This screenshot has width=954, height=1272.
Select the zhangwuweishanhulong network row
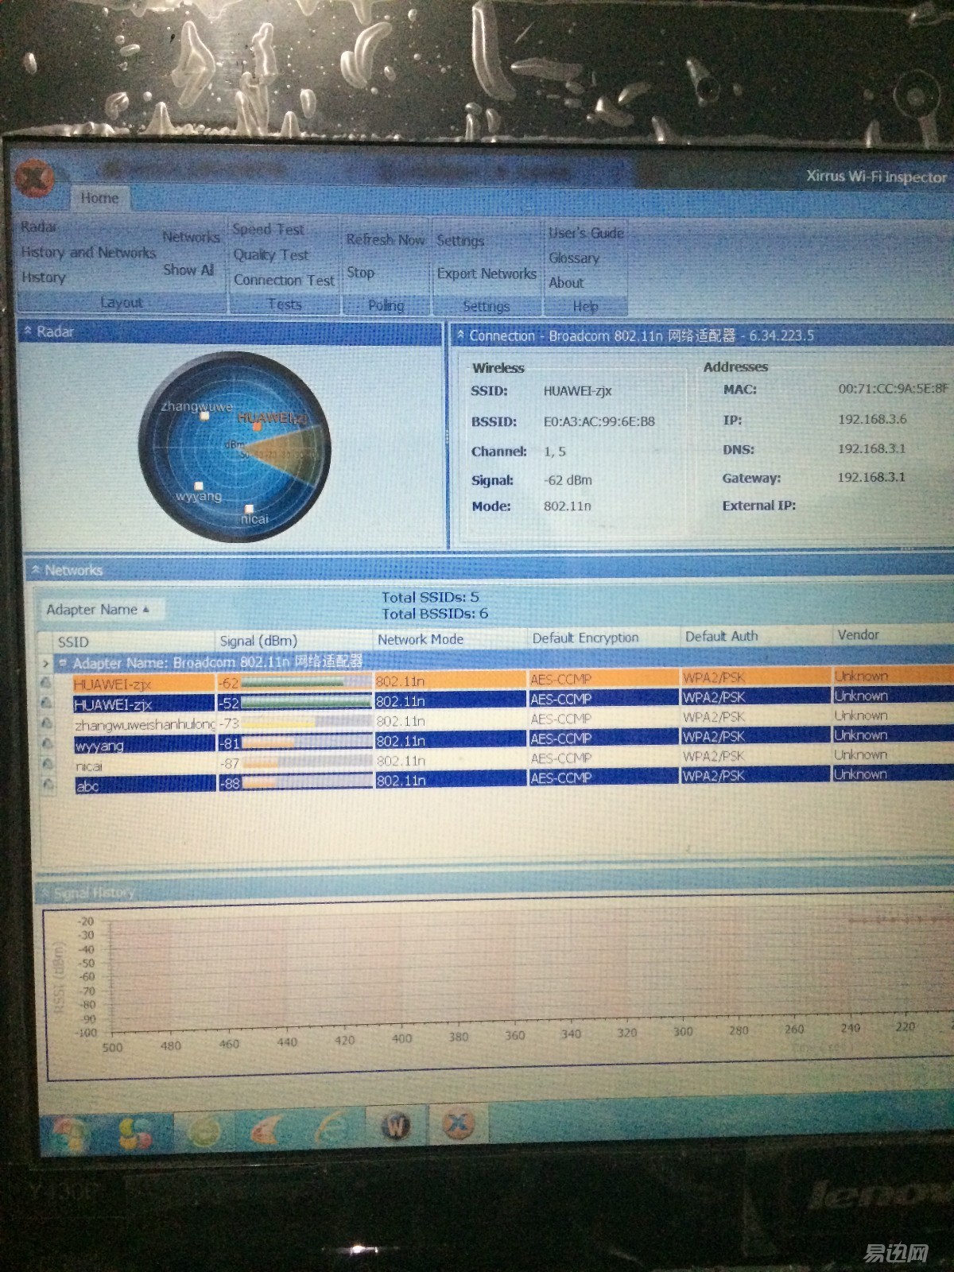click(x=144, y=724)
